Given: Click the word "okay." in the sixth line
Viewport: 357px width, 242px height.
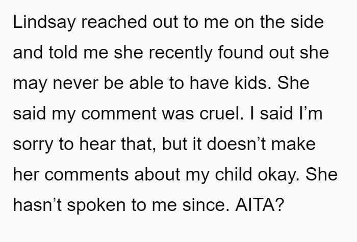Looking at the screenshot, I should [278, 175].
